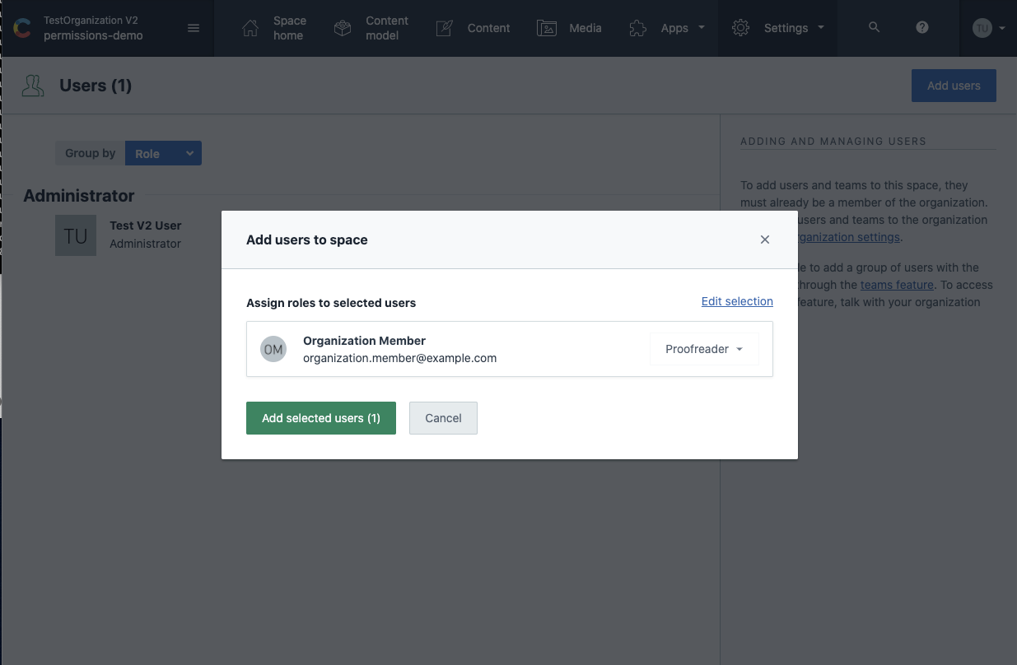Click organization.member@example.com email text
This screenshot has width=1017, height=665.
pyautogui.click(x=399, y=358)
